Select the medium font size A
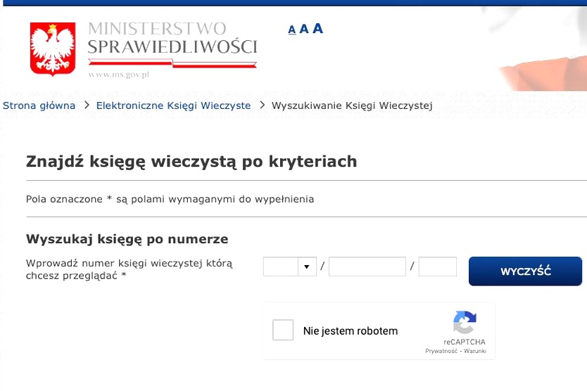 point(304,29)
